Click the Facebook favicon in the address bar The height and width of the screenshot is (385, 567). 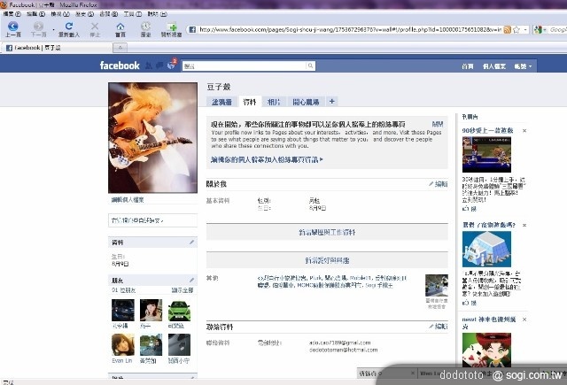click(192, 29)
